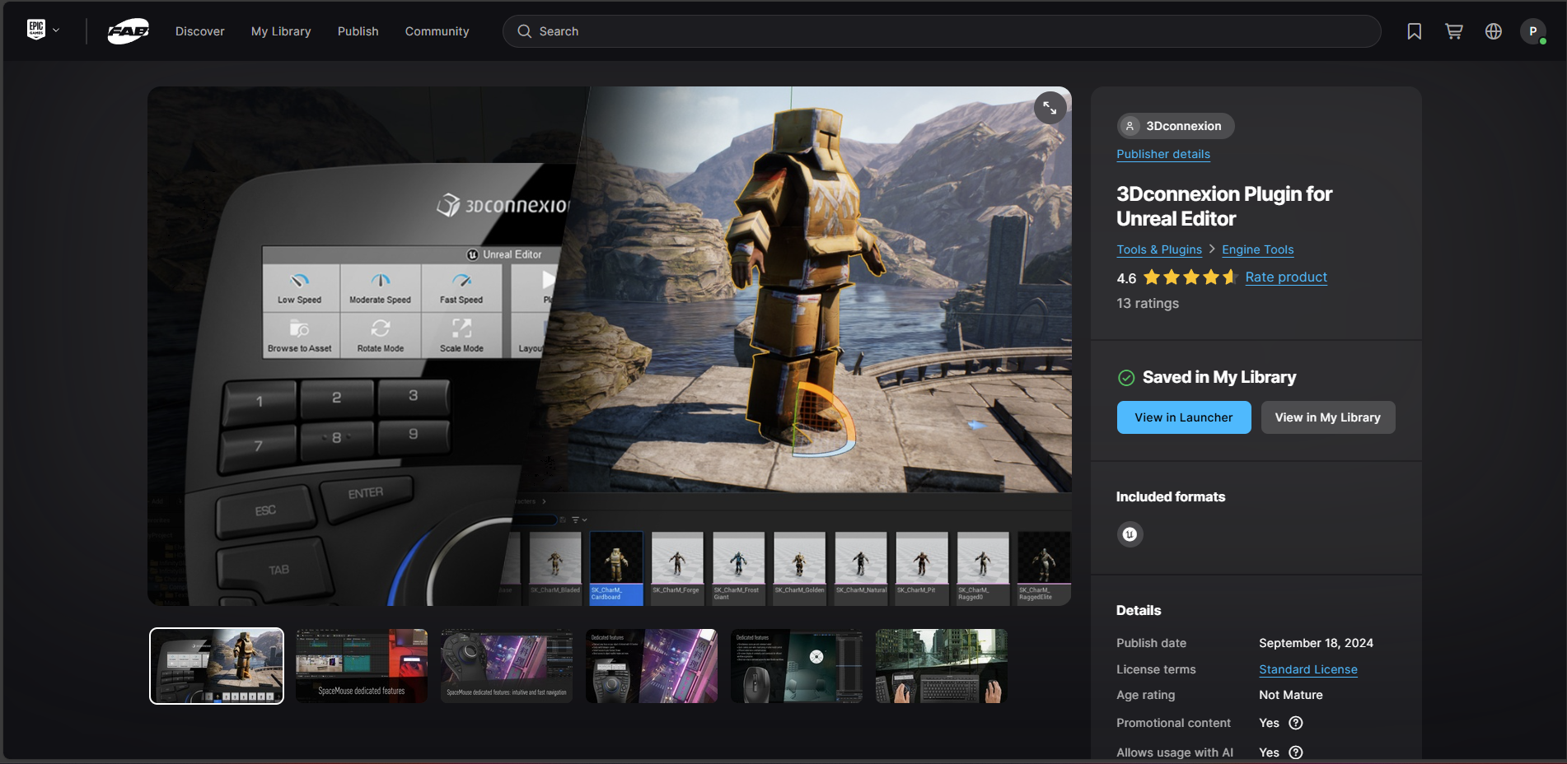The width and height of the screenshot is (1567, 764).
Task: Open the shopping cart
Action: tap(1453, 30)
